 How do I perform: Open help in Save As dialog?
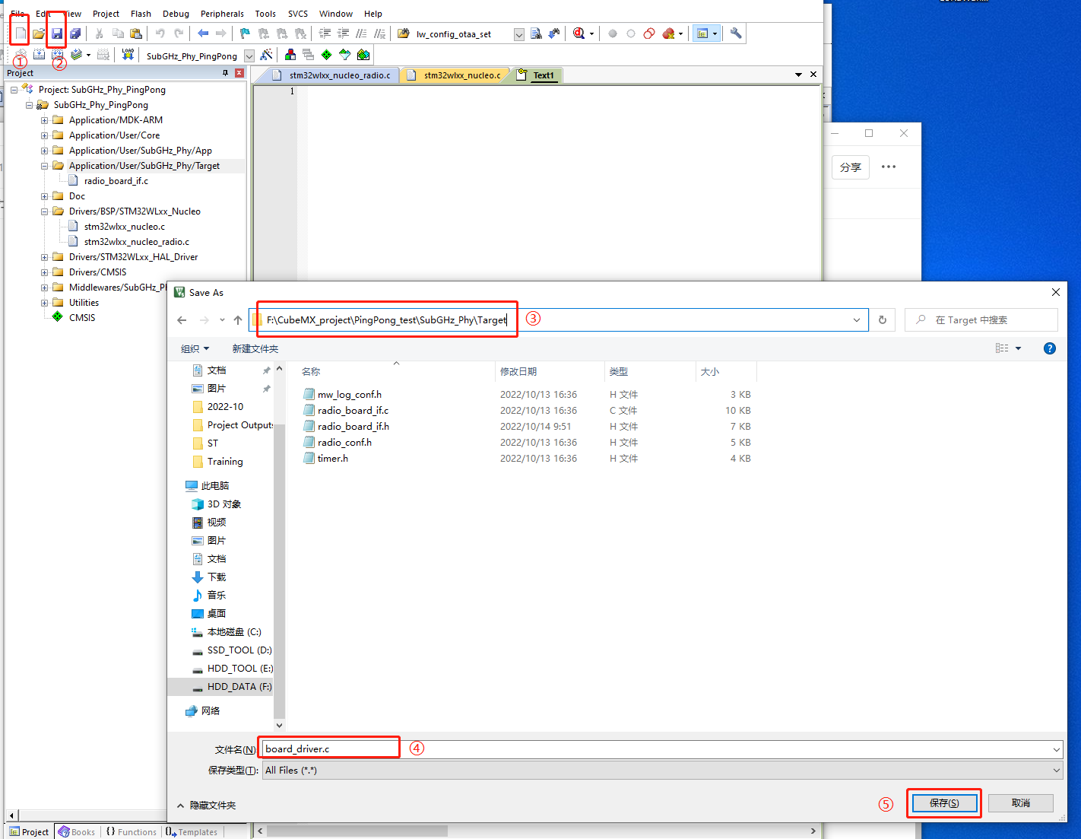point(1050,348)
